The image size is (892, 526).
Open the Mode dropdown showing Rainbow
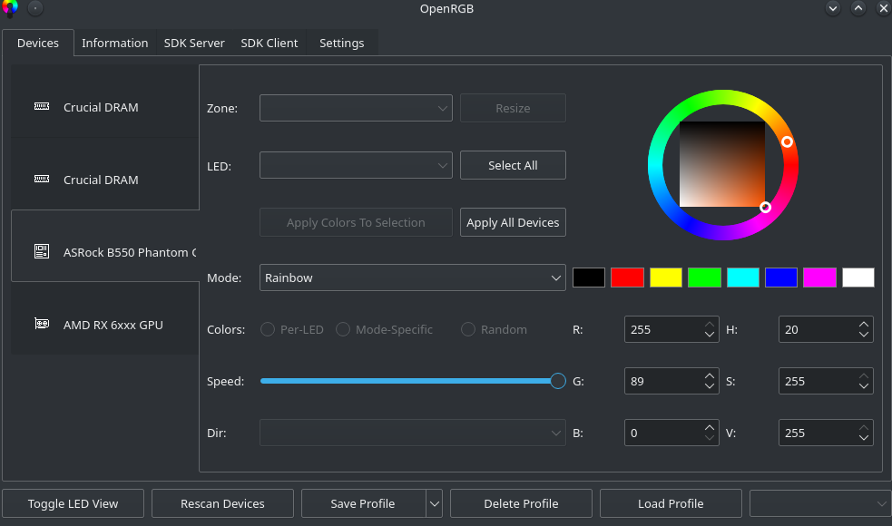coord(413,278)
